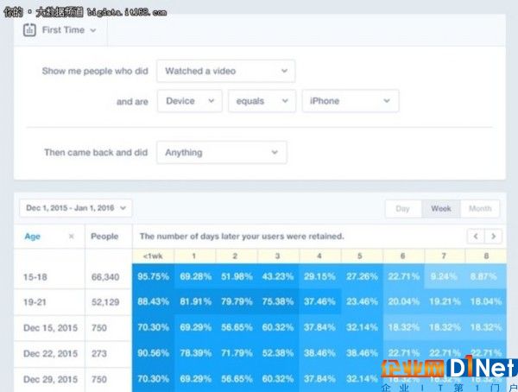518x392 pixels.
Task: Click the 71.79% retention cell
Action: click(x=237, y=353)
